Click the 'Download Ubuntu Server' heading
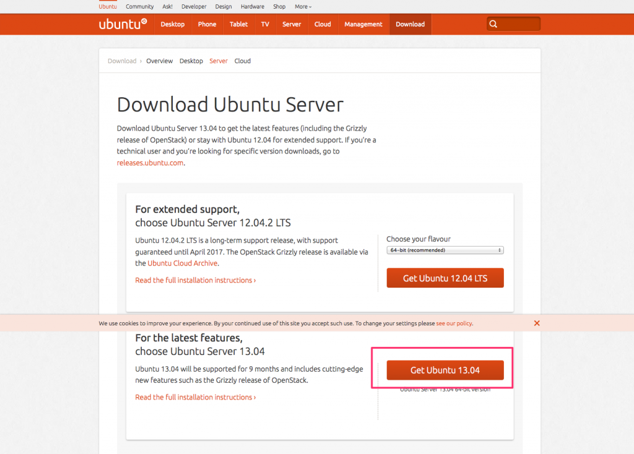This screenshot has width=634, height=454. [x=230, y=105]
